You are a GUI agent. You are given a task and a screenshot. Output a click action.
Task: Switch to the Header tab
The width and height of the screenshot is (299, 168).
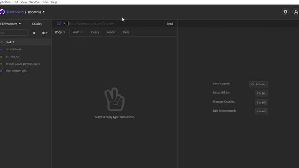111,32
